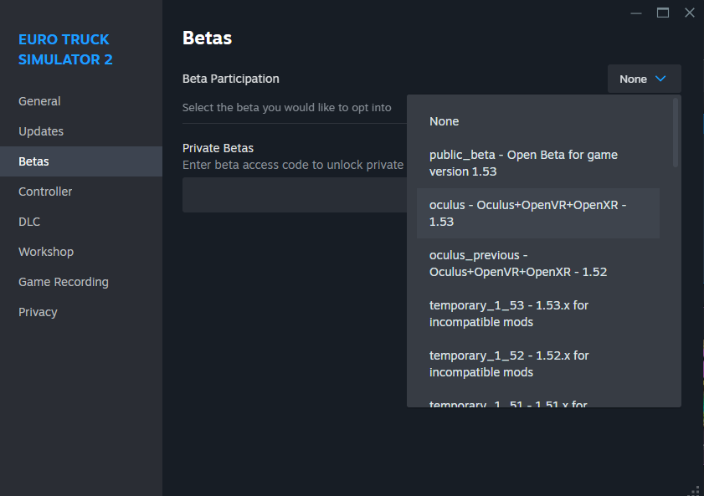Open the Controller settings tab

click(45, 192)
